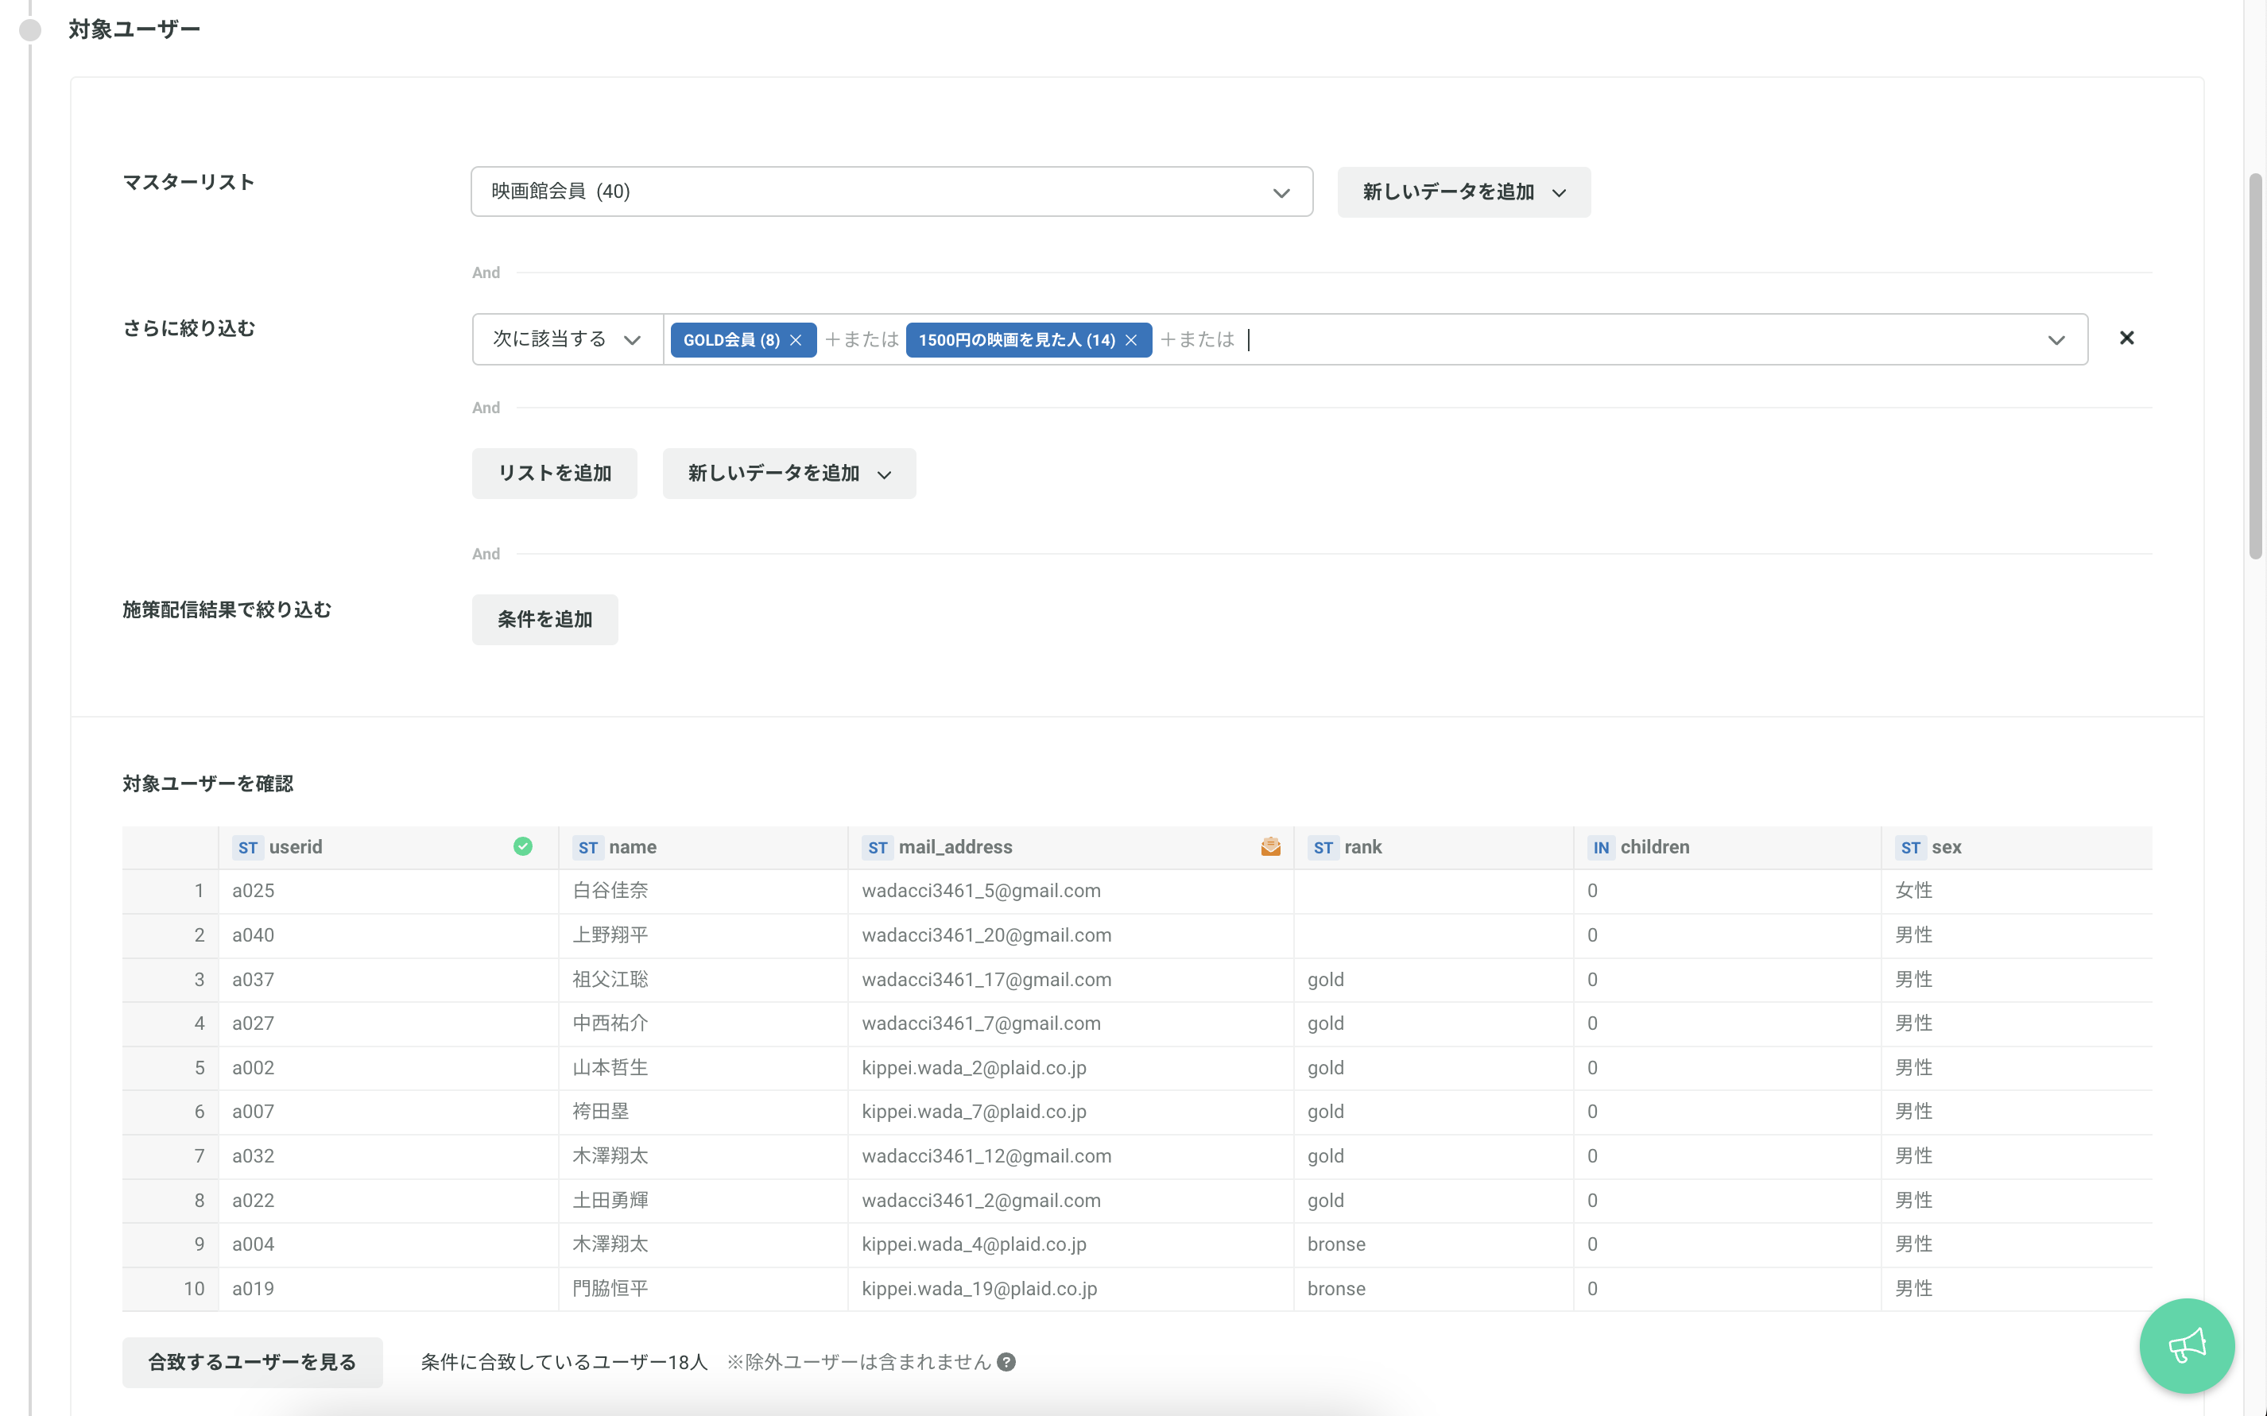Screen dimensions: 2267x1416
Task: Select name cell 祖父江聡
Action: [x=703, y=980]
